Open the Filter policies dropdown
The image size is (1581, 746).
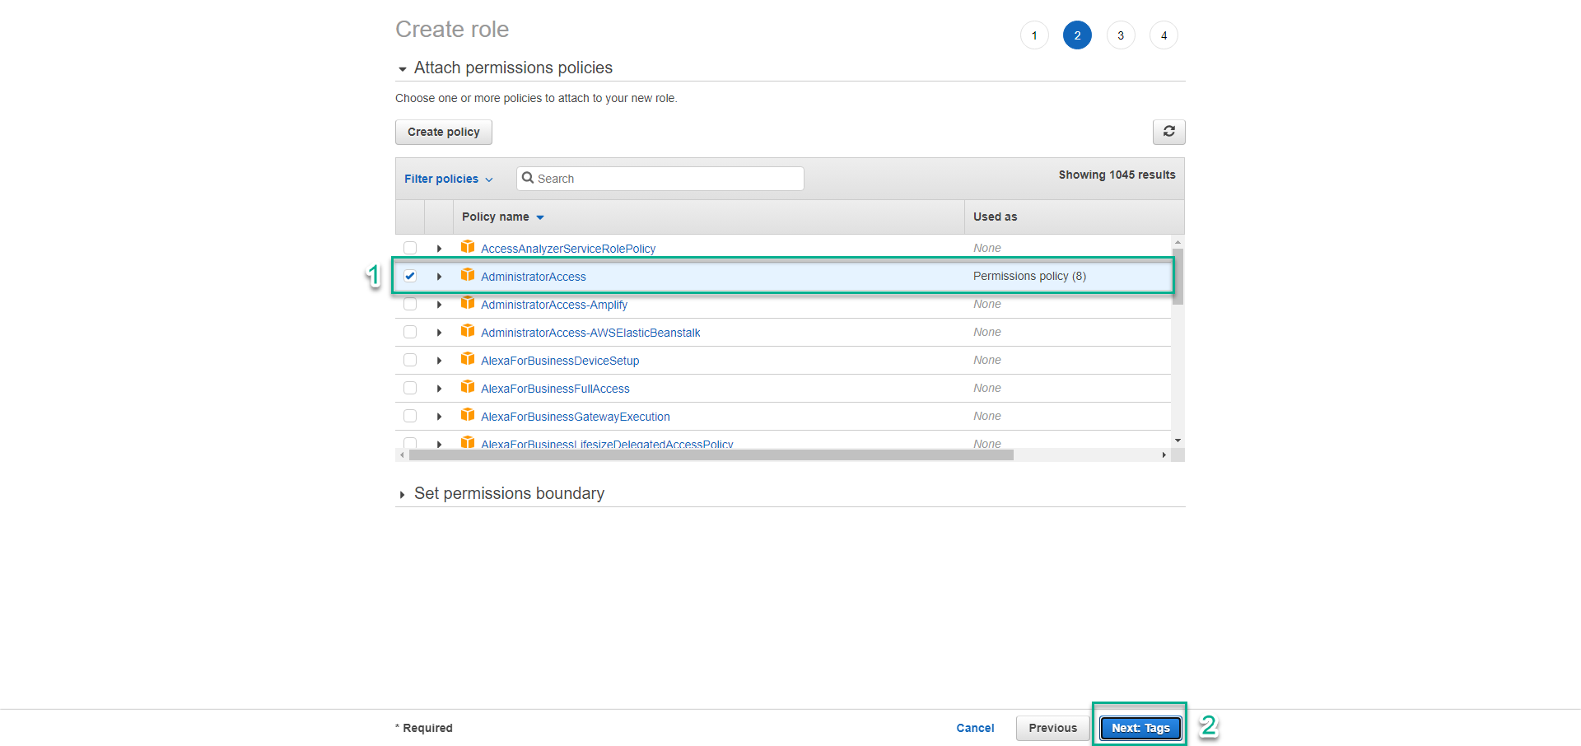[x=448, y=179]
